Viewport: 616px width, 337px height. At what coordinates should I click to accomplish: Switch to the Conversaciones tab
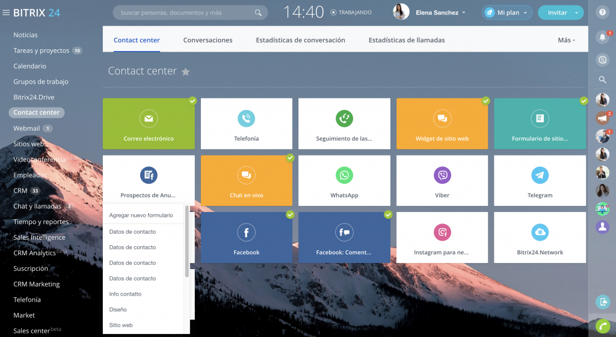[x=208, y=40]
